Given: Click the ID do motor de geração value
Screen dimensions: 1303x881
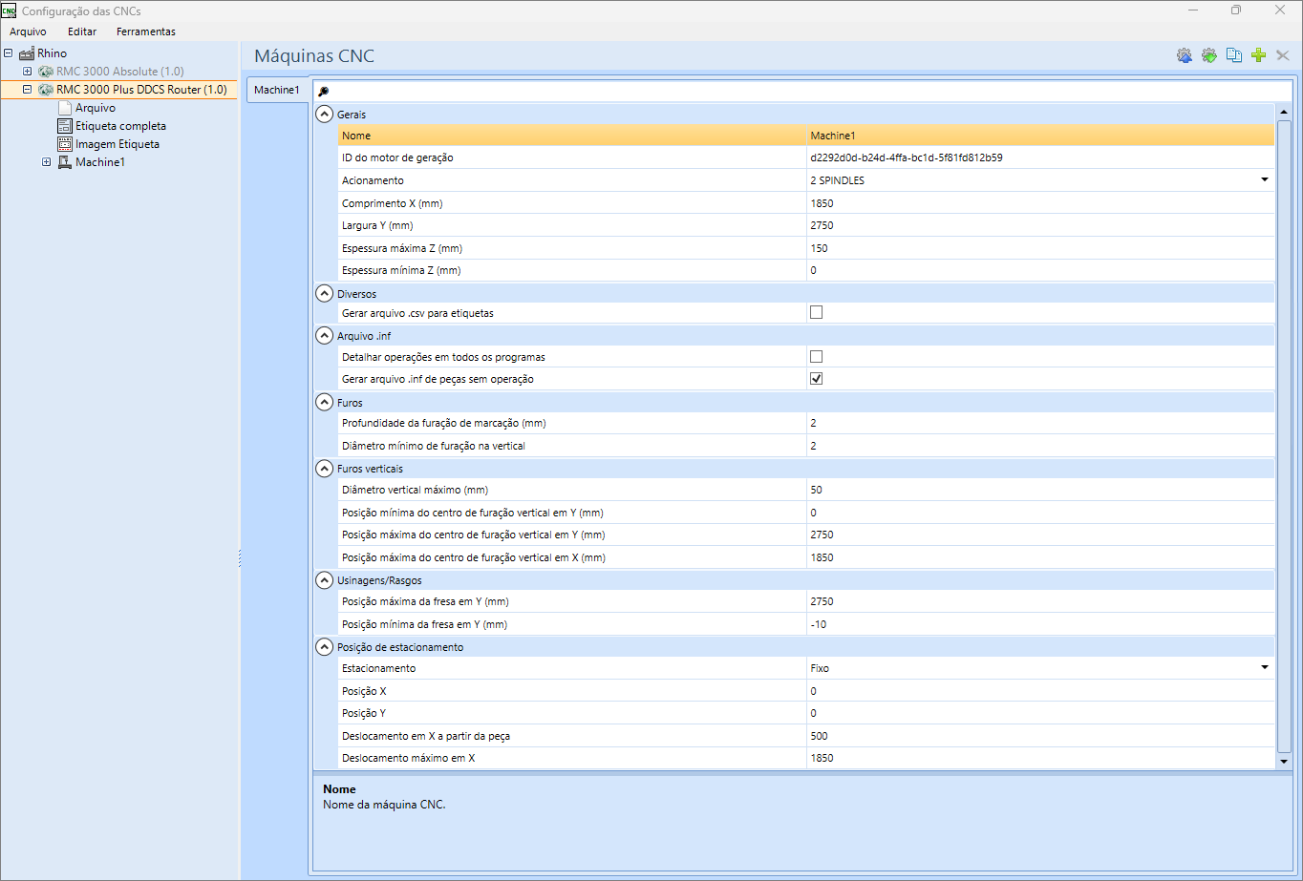Looking at the screenshot, I should click(x=1039, y=157).
